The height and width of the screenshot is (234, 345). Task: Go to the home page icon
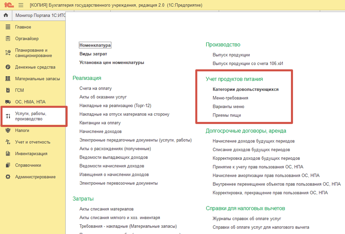pos(6,15)
